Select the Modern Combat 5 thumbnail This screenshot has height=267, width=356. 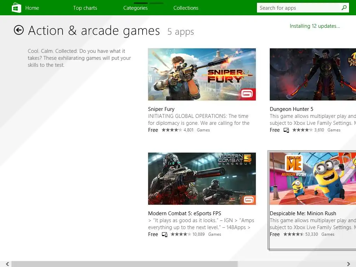pos(202,179)
